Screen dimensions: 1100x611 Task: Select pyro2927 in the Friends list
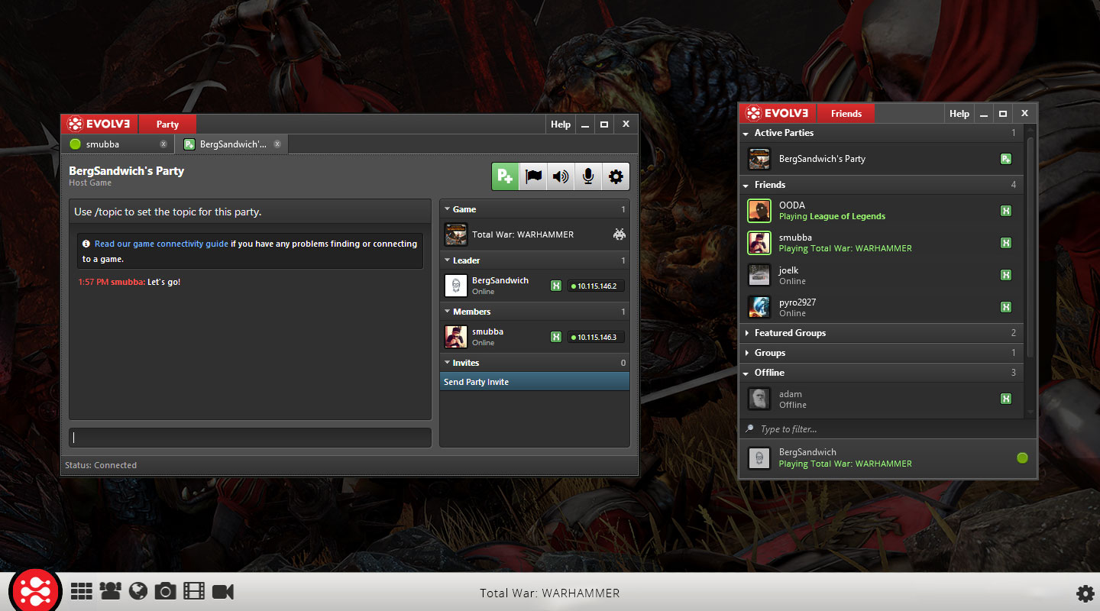pyautogui.click(x=882, y=307)
